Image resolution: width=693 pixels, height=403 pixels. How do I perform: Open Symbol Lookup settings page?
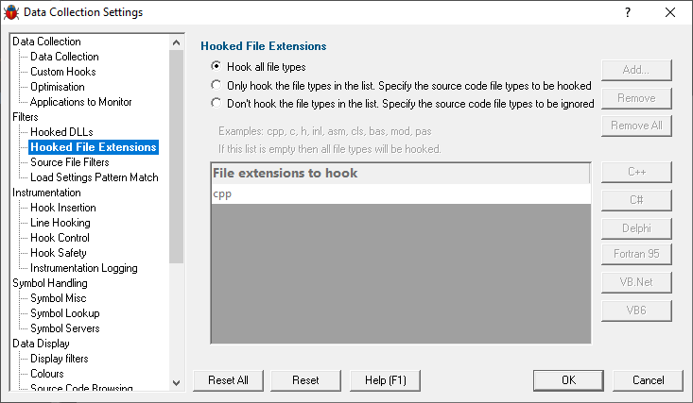point(65,313)
